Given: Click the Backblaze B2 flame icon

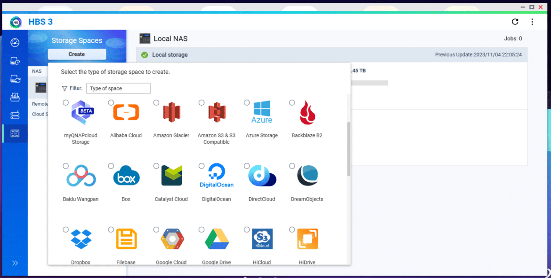Looking at the screenshot, I should pyautogui.click(x=307, y=113).
